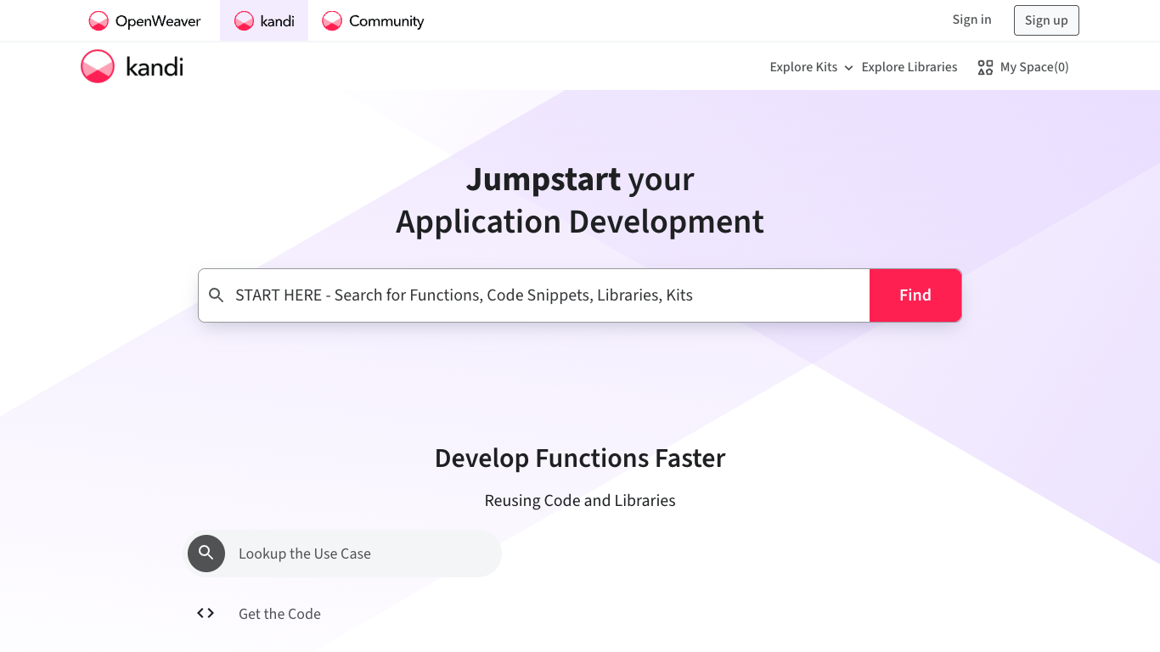This screenshot has width=1160, height=652.
Task: Go to Explore Libraries
Action: pos(909,67)
